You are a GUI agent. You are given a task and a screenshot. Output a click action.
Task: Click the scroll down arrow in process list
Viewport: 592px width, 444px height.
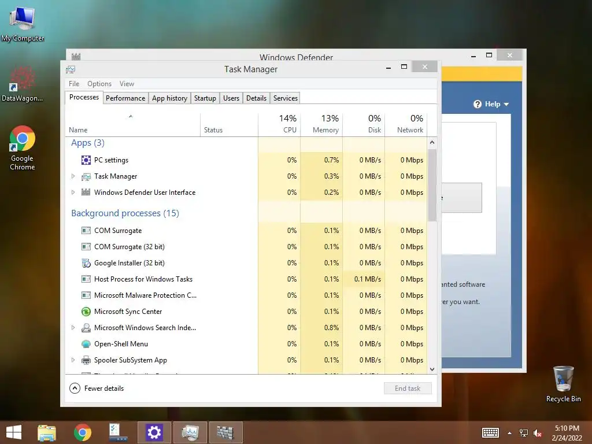click(432, 369)
